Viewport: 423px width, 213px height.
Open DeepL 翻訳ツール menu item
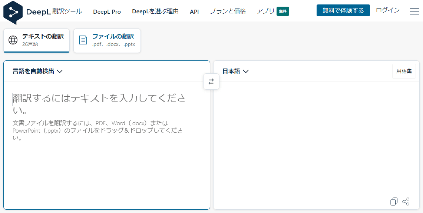coord(54,11)
